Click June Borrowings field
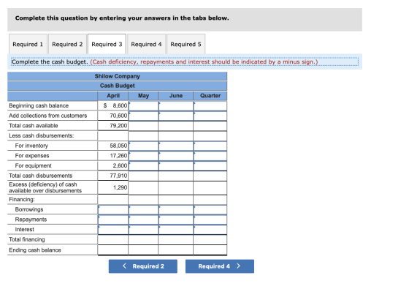 [x=176, y=209]
